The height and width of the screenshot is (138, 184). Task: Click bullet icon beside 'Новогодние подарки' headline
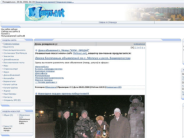pyautogui.click(x=36, y=93)
